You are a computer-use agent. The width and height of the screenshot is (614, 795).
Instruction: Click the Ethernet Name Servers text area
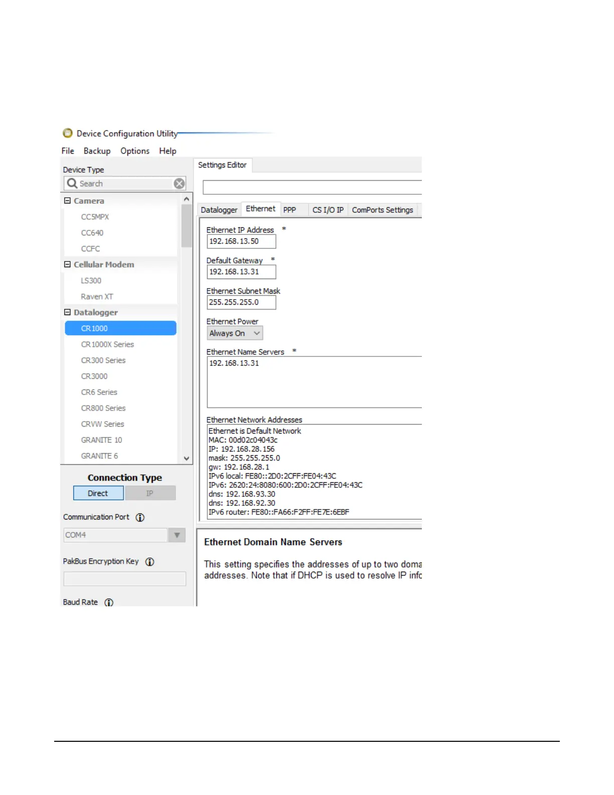tap(315, 382)
